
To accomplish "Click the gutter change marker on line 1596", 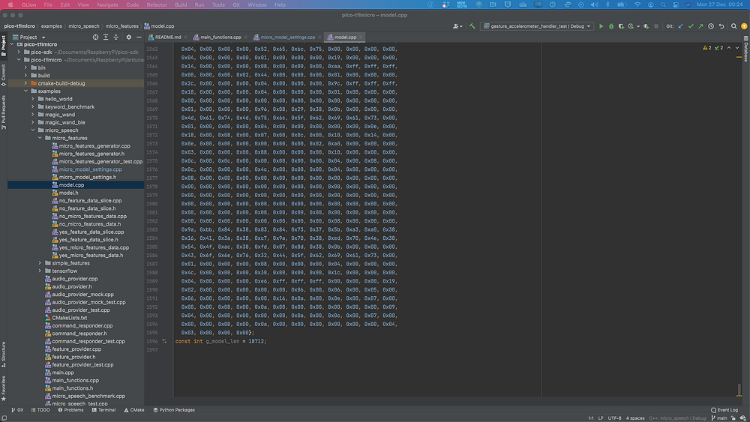I will (164, 341).
